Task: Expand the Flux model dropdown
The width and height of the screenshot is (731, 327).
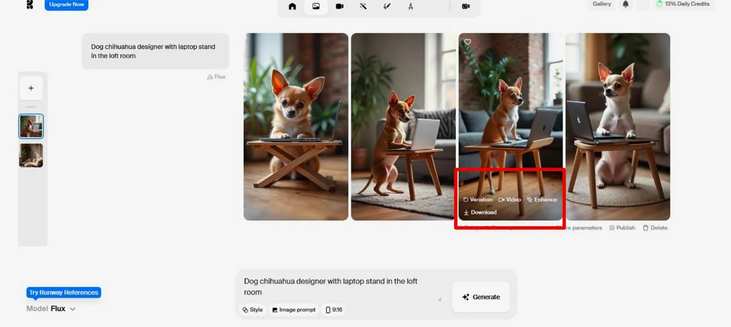Action: pyautogui.click(x=73, y=309)
